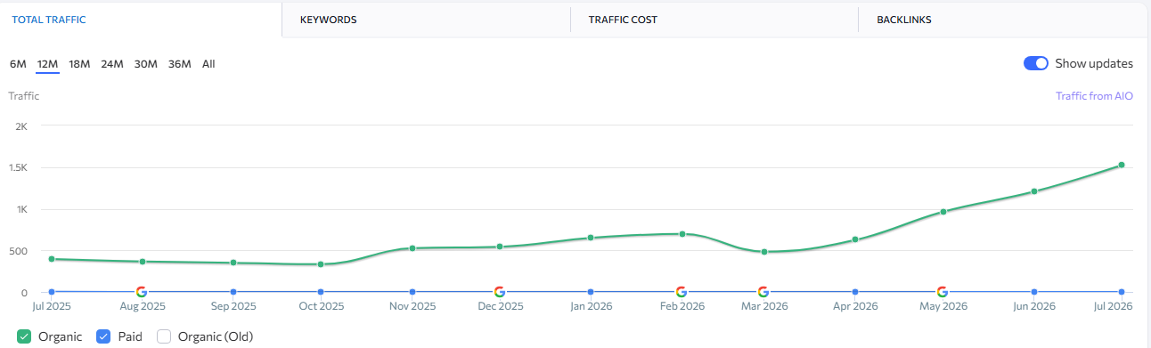Open the Google update marker at Aug 2025

coord(142,292)
